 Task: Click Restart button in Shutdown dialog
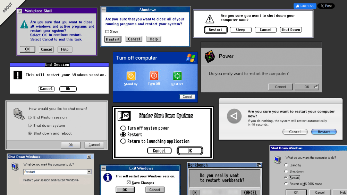113,39
